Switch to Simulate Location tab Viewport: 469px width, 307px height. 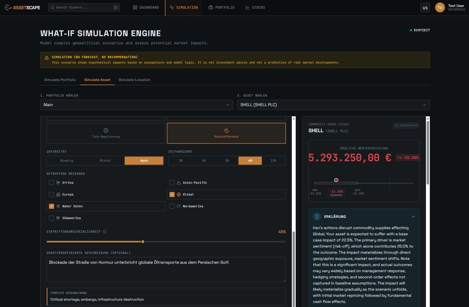(x=135, y=80)
